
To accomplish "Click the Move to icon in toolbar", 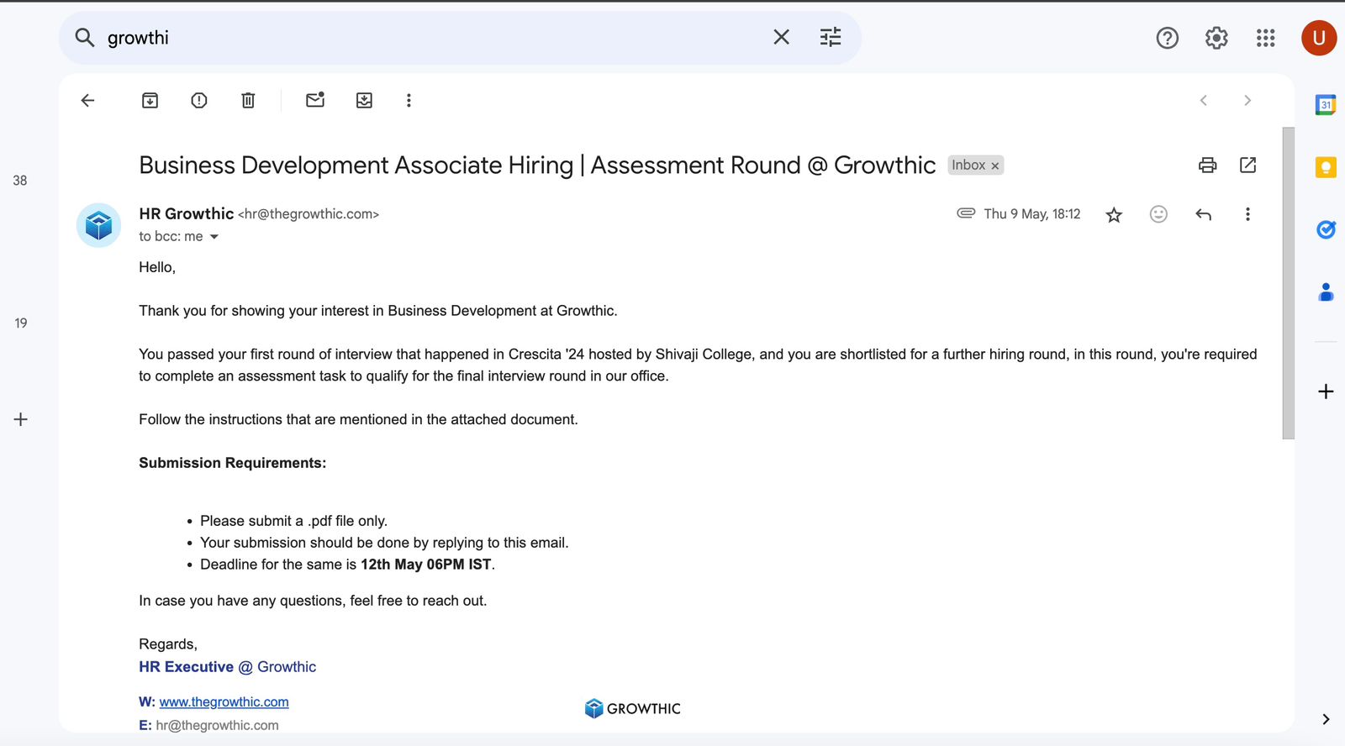I will [x=364, y=101].
